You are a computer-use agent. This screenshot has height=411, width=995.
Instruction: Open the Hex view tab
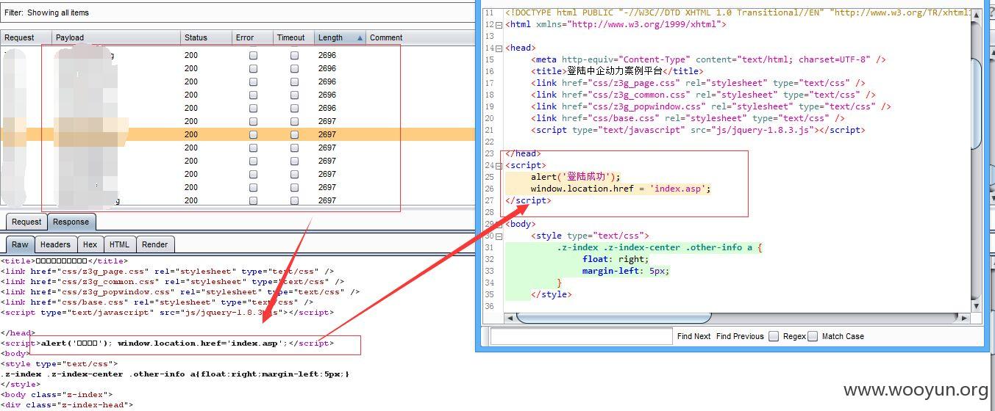click(90, 244)
